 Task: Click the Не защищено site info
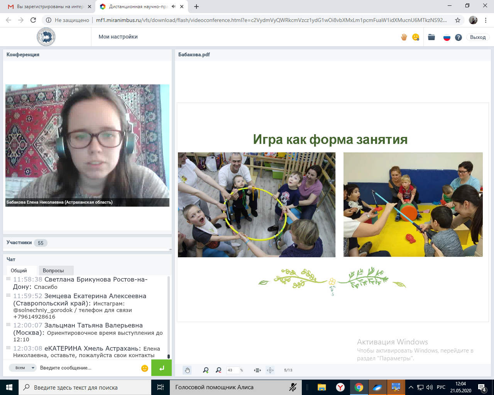68,20
